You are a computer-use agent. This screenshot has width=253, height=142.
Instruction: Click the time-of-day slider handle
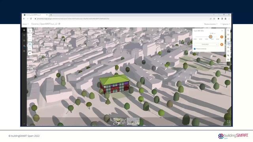(x=210, y=37)
